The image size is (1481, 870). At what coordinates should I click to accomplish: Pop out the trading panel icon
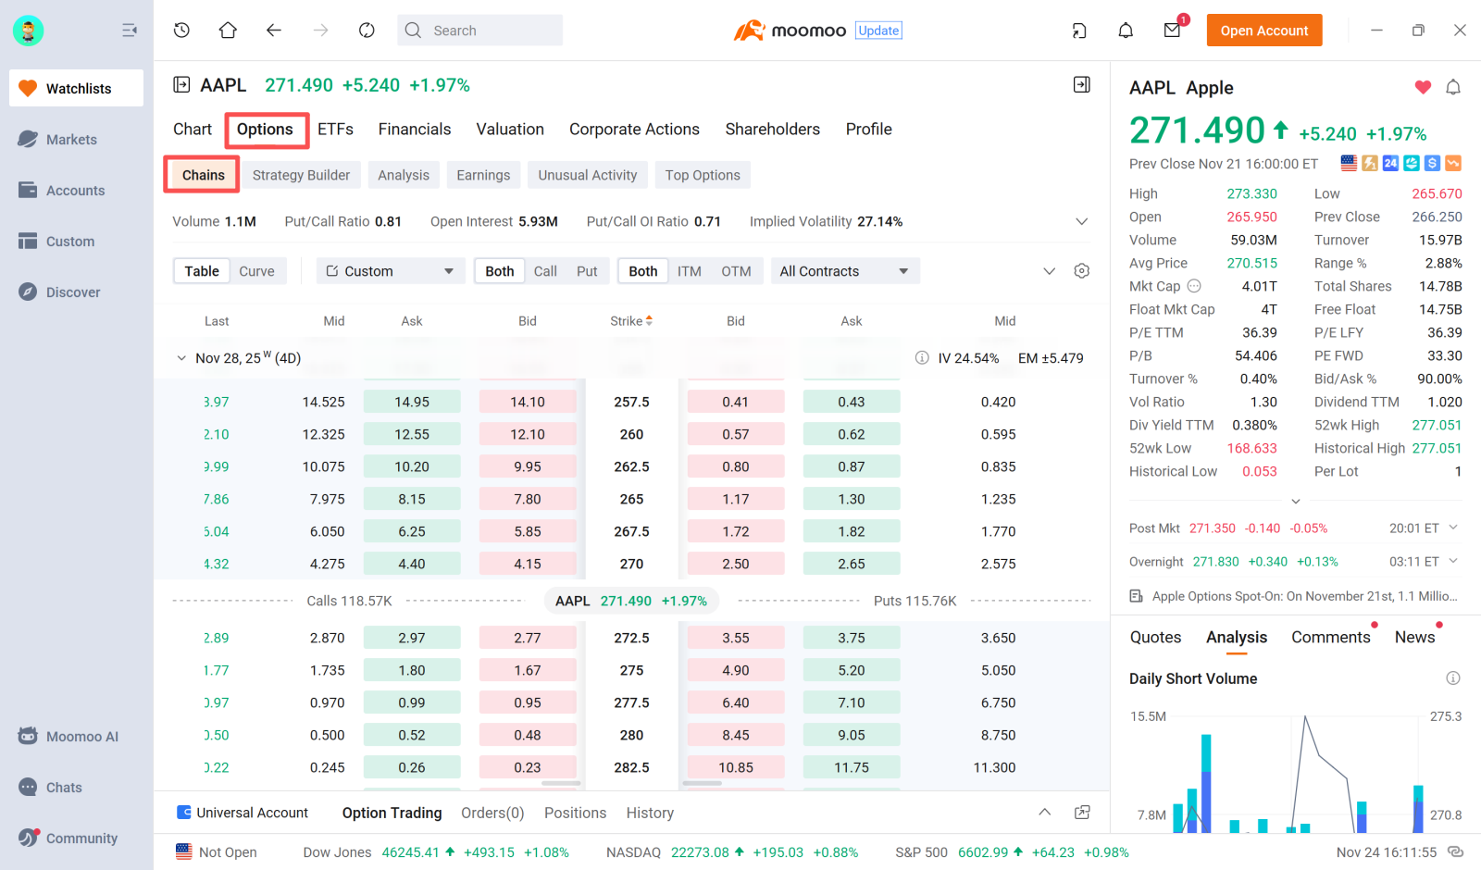(1082, 813)
